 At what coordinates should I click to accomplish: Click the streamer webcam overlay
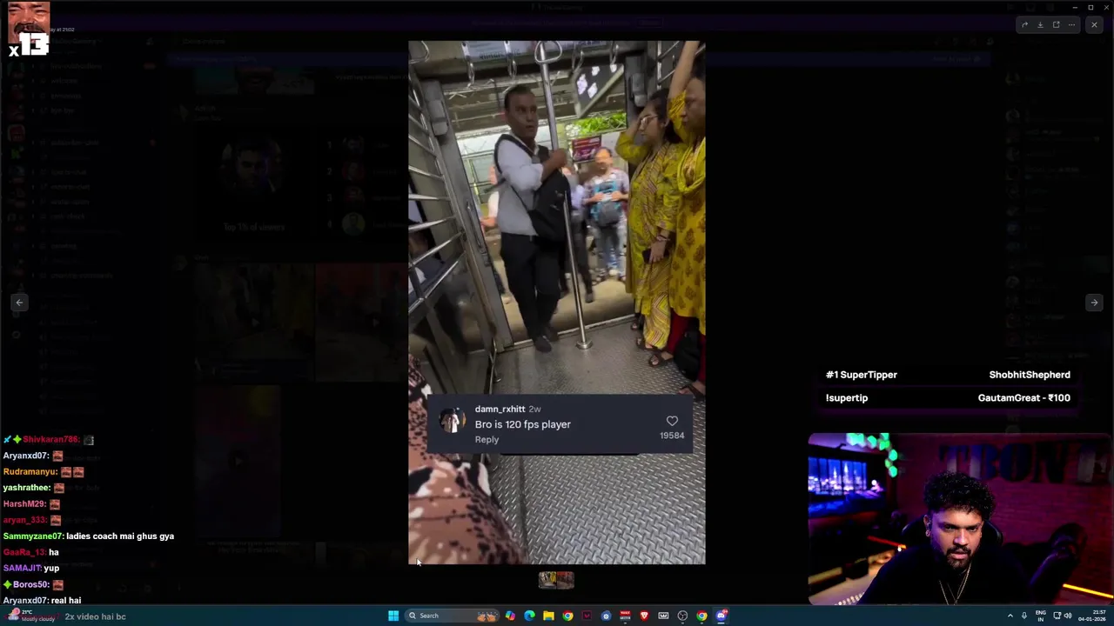tap(961, 519)
